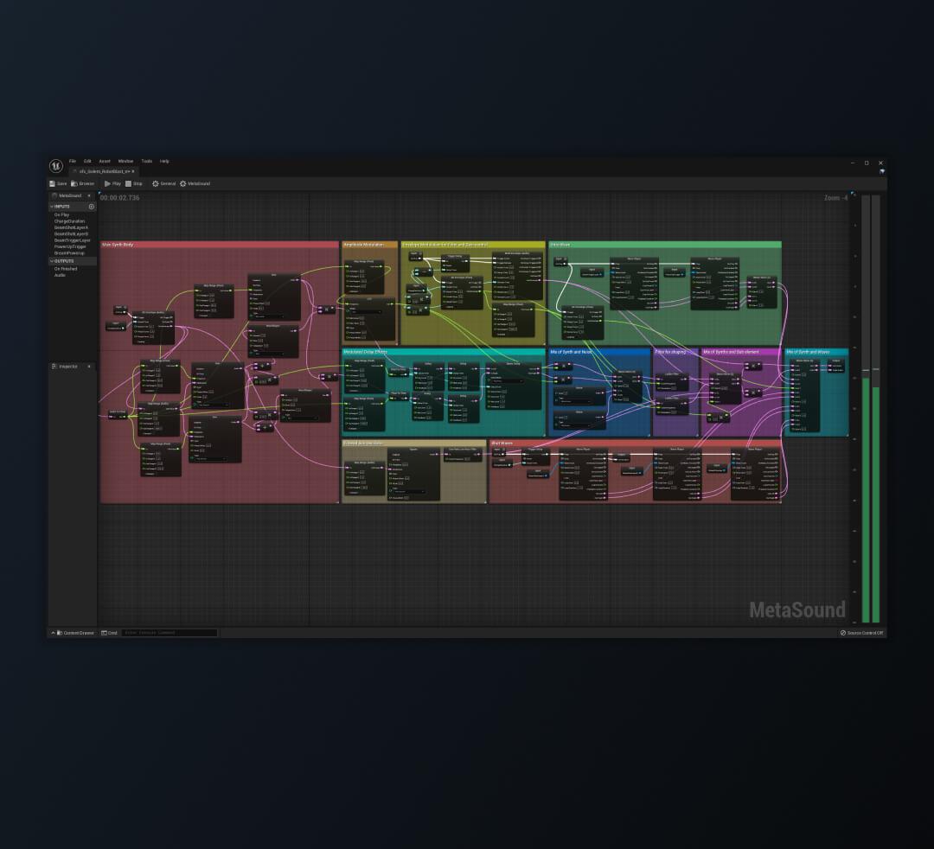
Task: Open the Edit menu
Action: 87,162
